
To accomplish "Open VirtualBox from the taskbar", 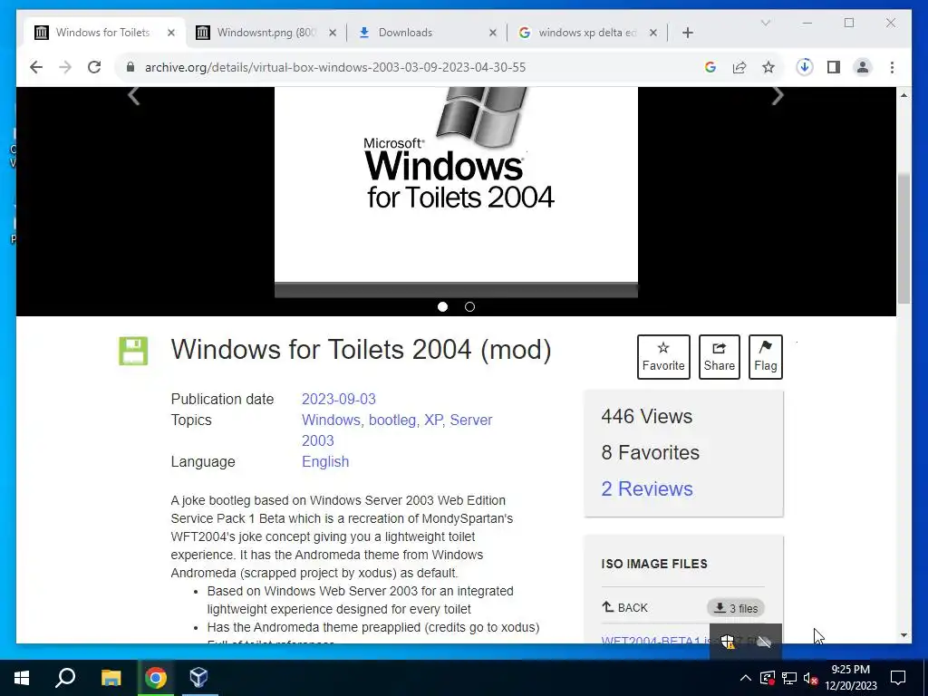I will click(198, 678).
